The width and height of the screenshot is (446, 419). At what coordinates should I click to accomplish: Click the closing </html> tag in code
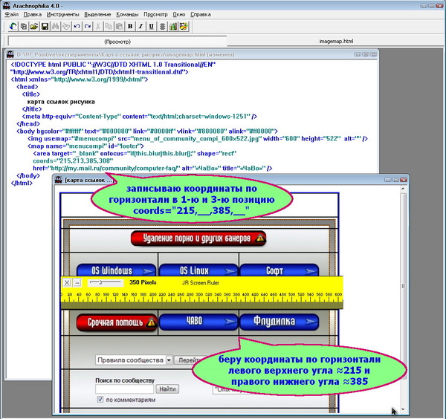(x=22, y=183)
